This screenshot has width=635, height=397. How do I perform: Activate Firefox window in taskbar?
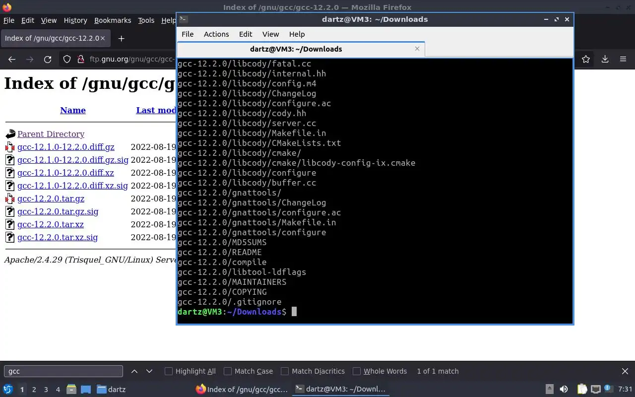point(242,390)
